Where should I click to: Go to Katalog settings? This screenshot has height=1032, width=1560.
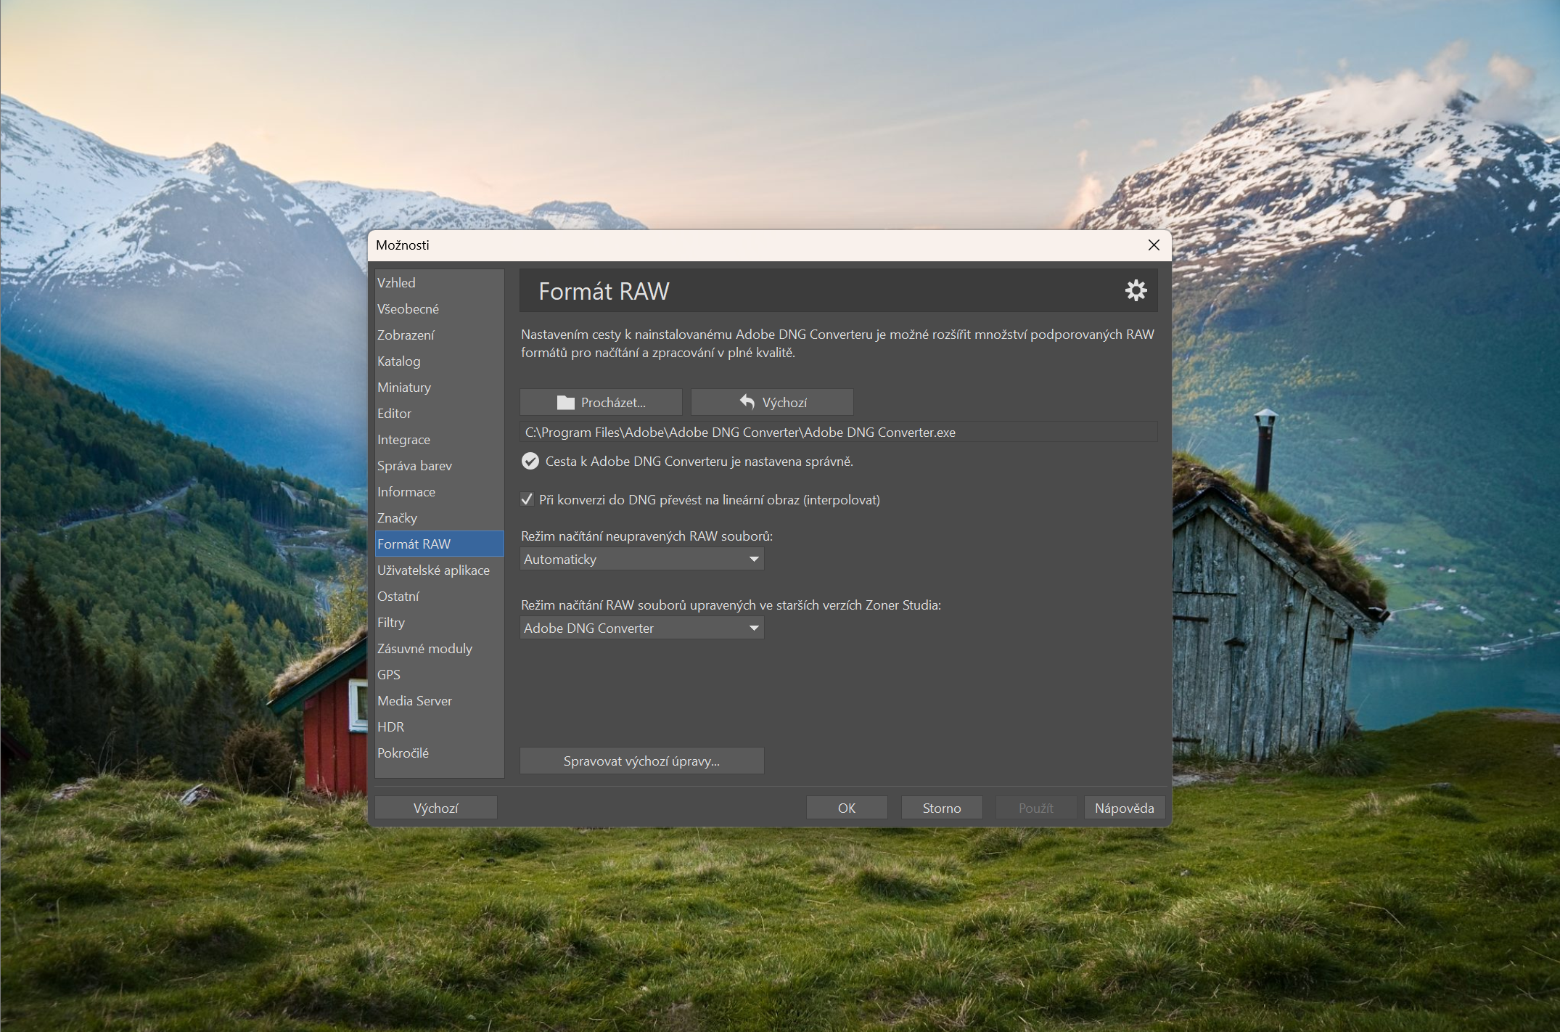coord(439,361)
